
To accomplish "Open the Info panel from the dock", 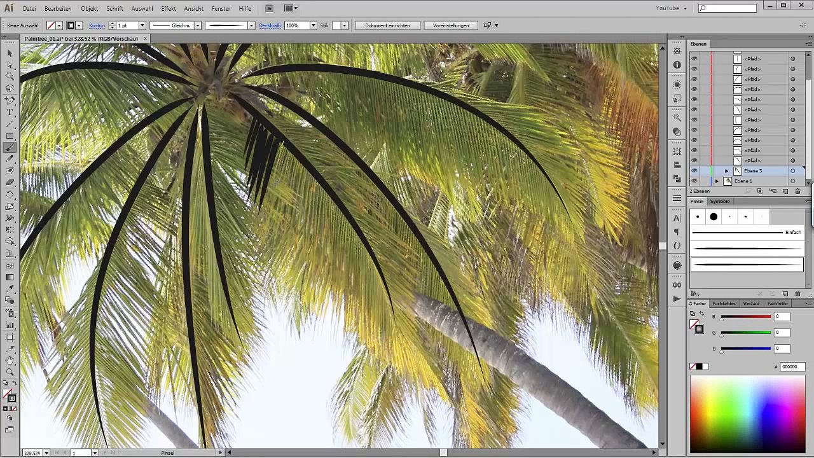I will 677,65.
